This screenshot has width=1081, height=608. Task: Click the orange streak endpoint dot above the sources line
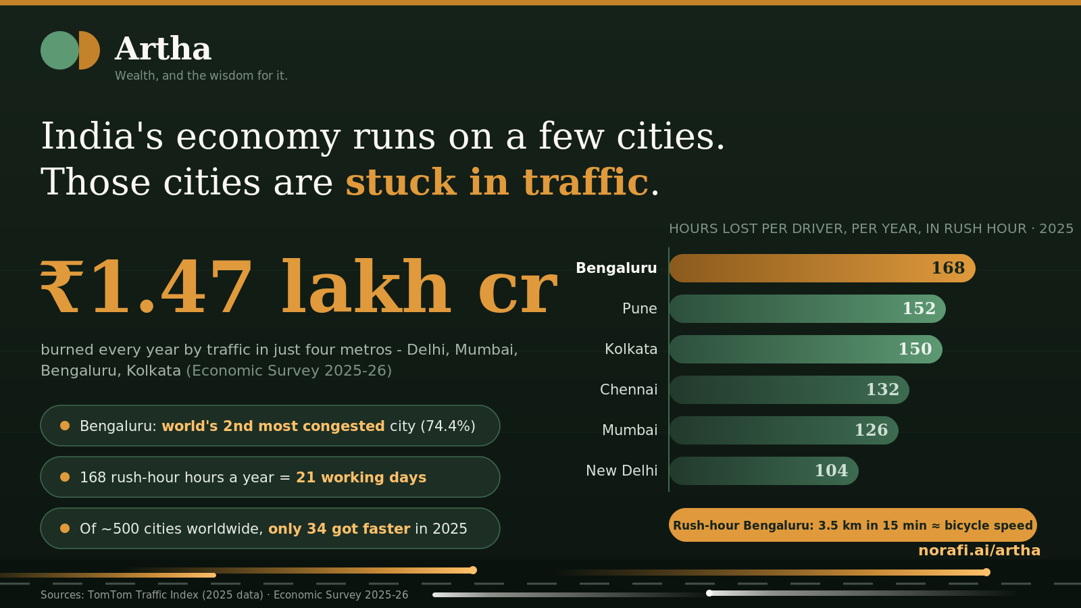click(x=473, y=570)
